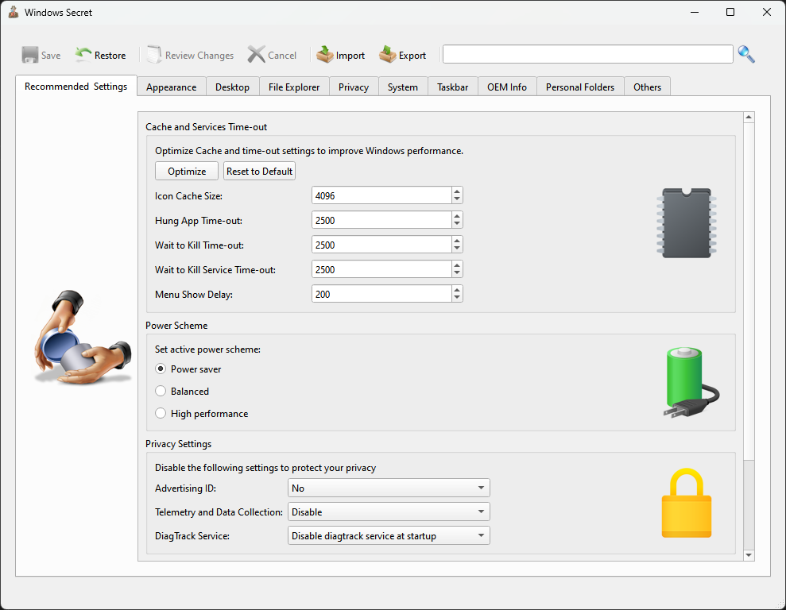Viewport: 786px width, 610px height.
Task: Click the Review Changes document icon
Action: coord(154,54)
